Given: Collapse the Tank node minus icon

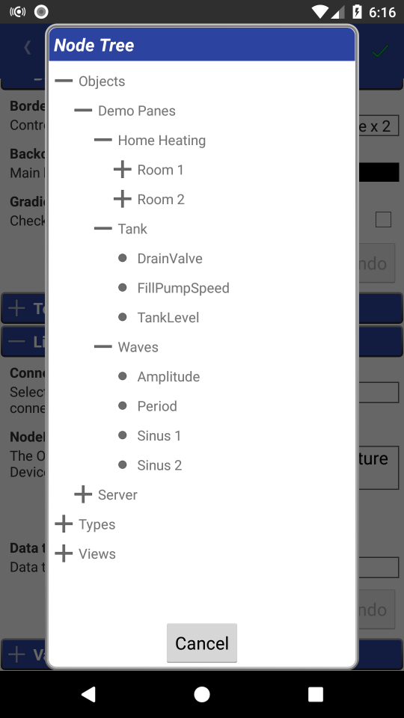Looking at the screenshot, I should tap(103, 229).
